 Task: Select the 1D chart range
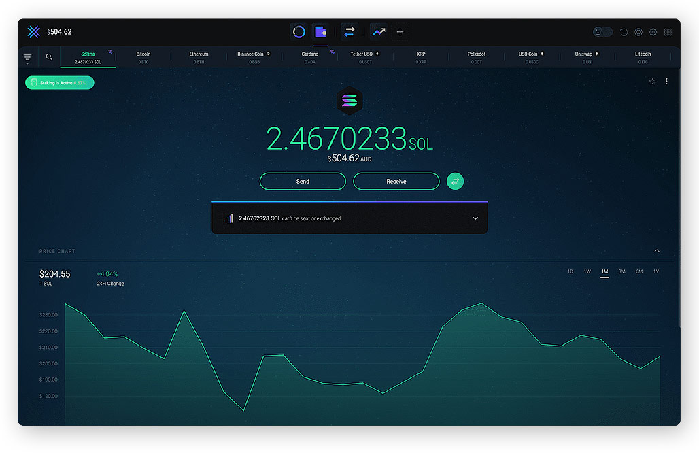tap(570, 271)
